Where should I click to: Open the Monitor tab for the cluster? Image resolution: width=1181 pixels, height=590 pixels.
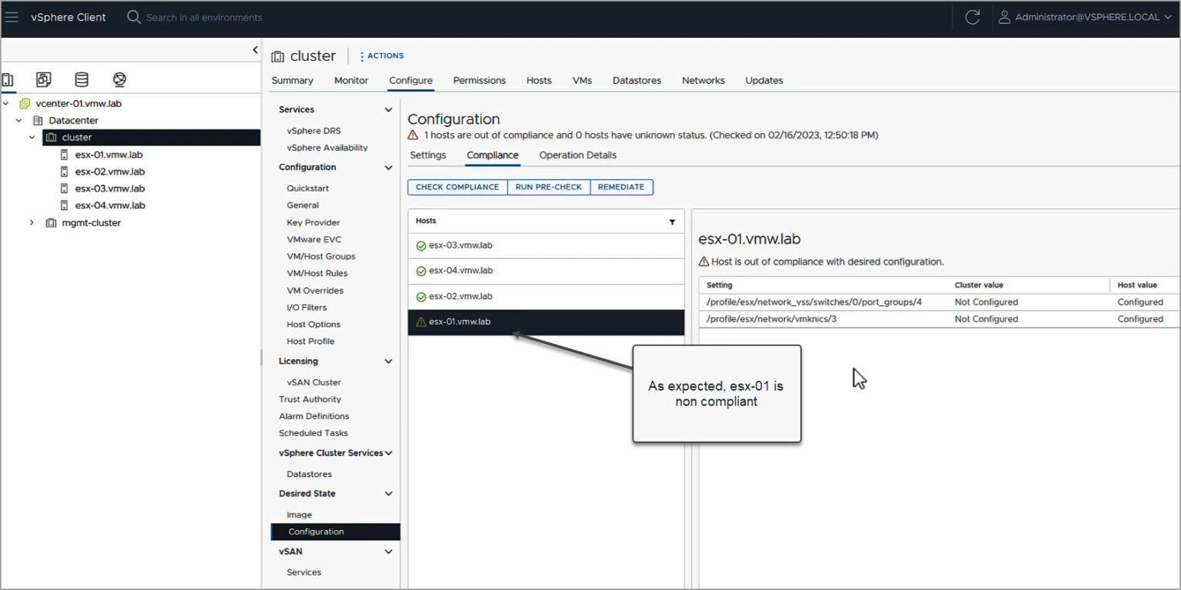(x=351, y=80)
